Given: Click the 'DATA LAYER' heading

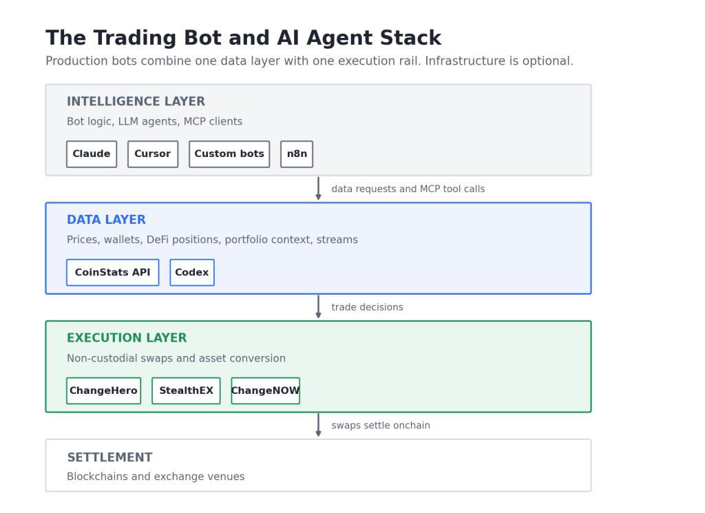Looking at the screenshot, I should click(106, 220).
